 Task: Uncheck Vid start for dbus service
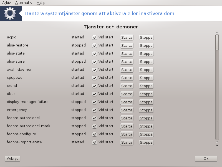click(x=94, y=94)
